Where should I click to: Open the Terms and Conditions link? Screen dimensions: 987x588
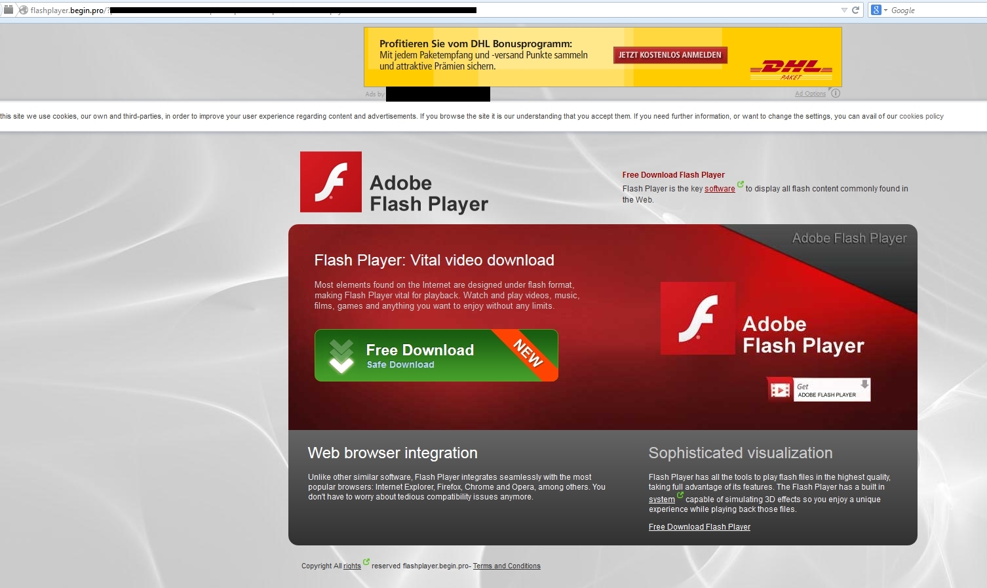507,566
